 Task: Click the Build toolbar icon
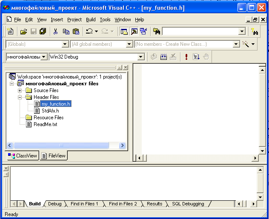[x=163, y=56]
